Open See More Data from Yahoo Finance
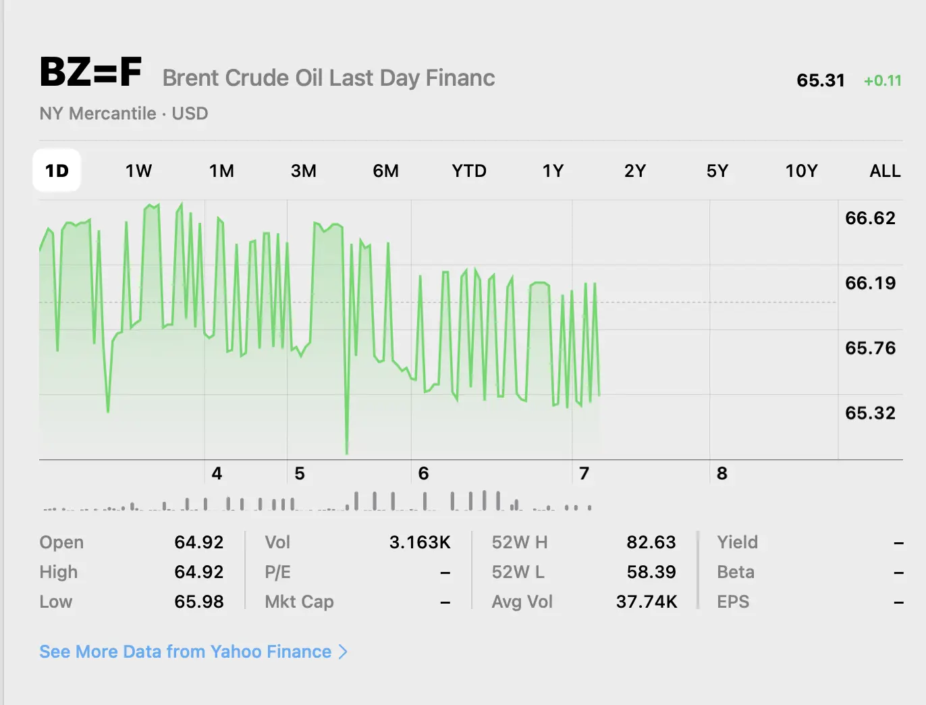 pyautogui.click(x=186, y=652)
